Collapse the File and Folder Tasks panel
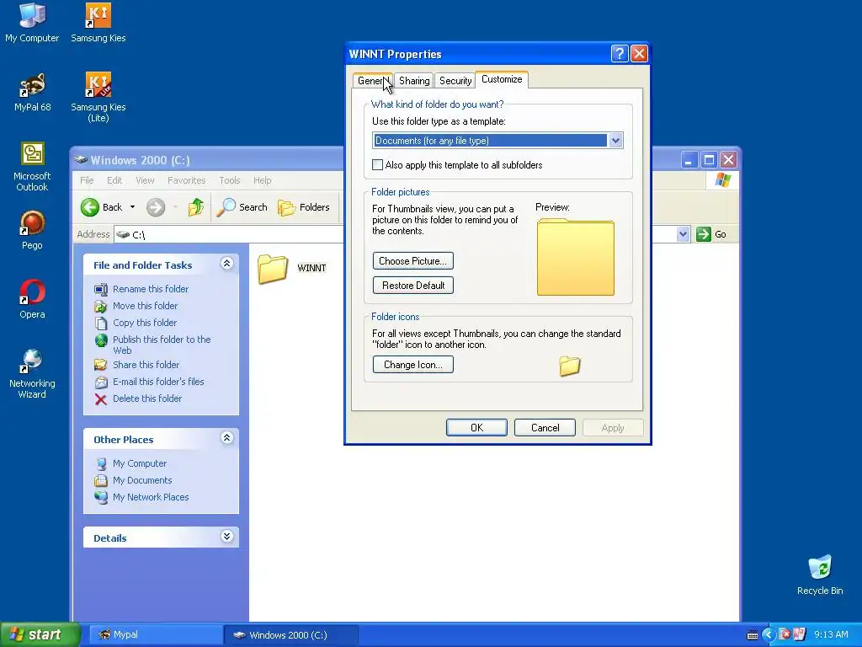 226,264
